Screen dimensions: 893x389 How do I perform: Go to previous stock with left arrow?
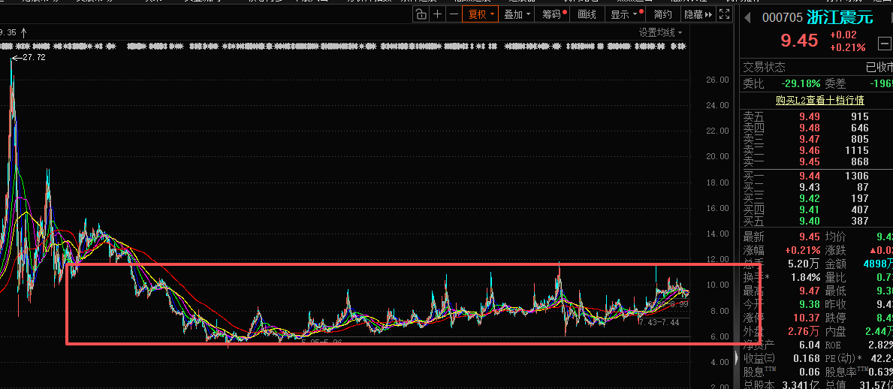point(749,18)
